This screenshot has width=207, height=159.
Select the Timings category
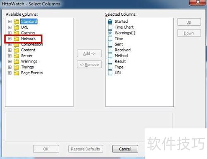click(x=27, y=67)
